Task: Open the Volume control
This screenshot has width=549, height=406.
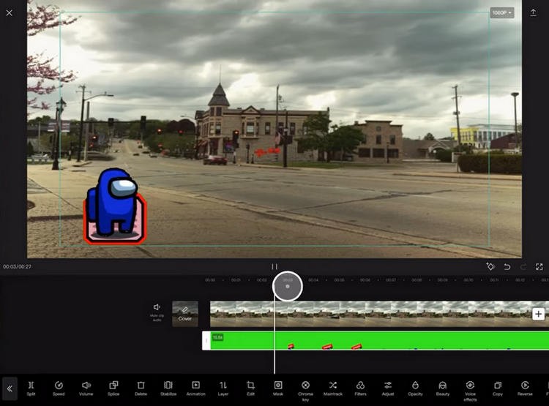Action: (x=86, y=388)
